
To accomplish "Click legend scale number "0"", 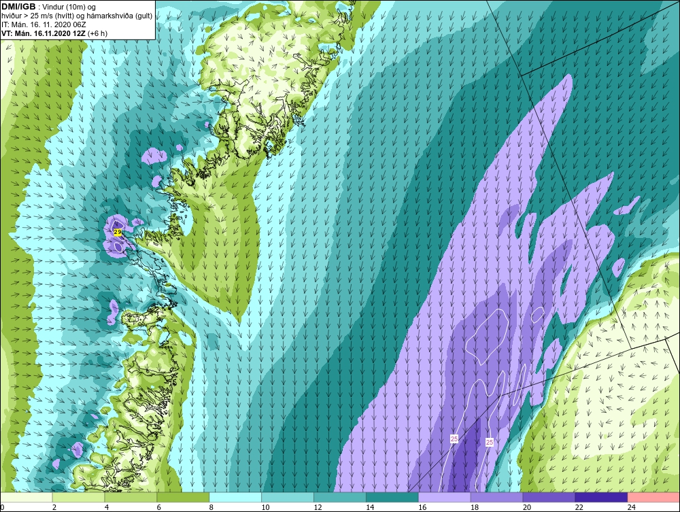I will click(2, 508).
